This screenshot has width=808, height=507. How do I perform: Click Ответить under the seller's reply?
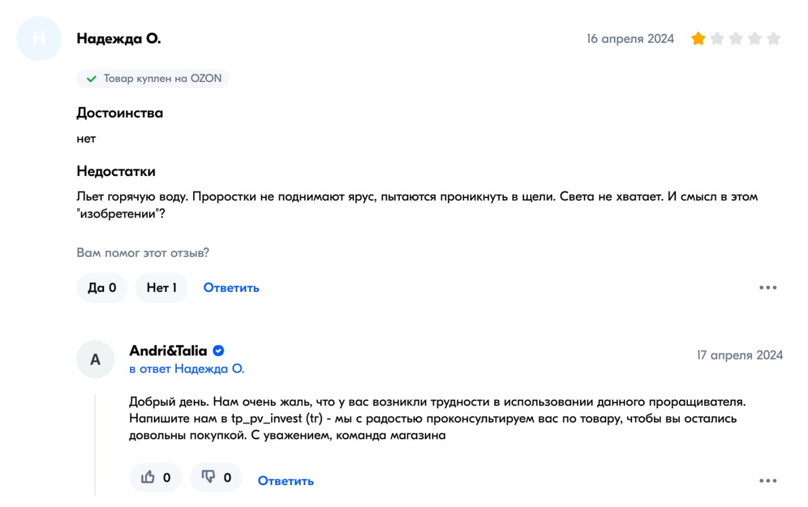[285, 481]
